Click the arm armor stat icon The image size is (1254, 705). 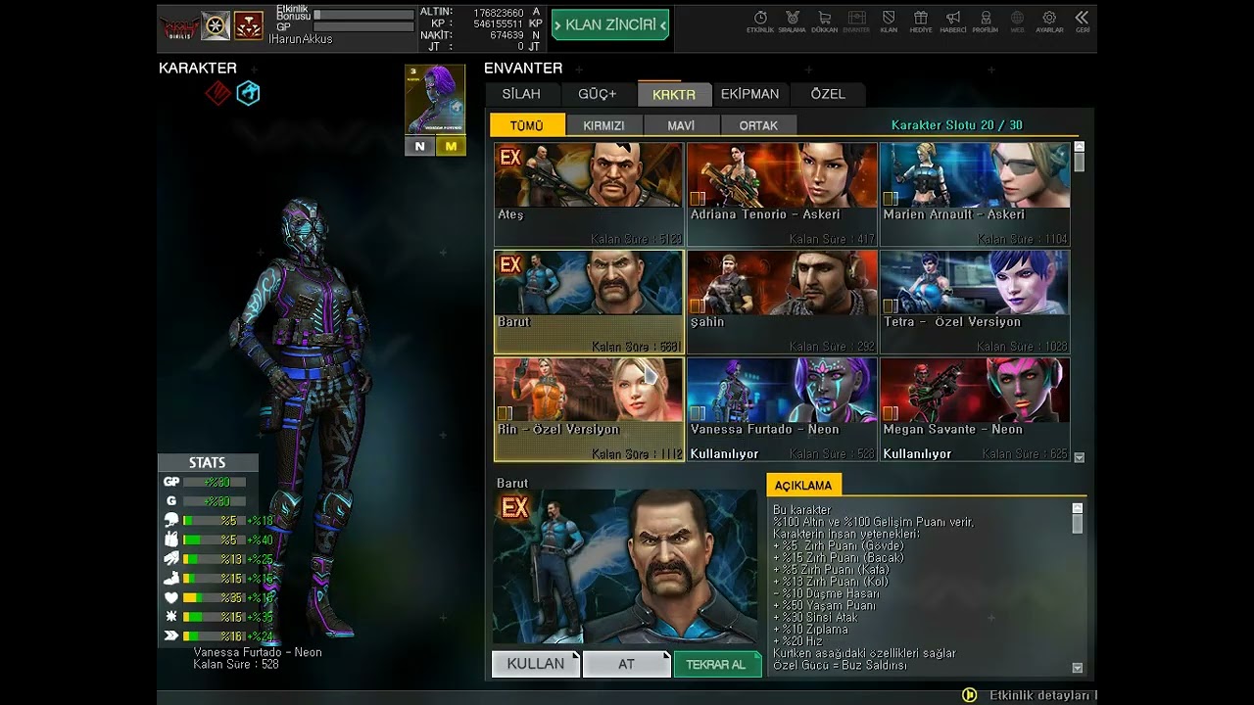click(x=171, y=558)
